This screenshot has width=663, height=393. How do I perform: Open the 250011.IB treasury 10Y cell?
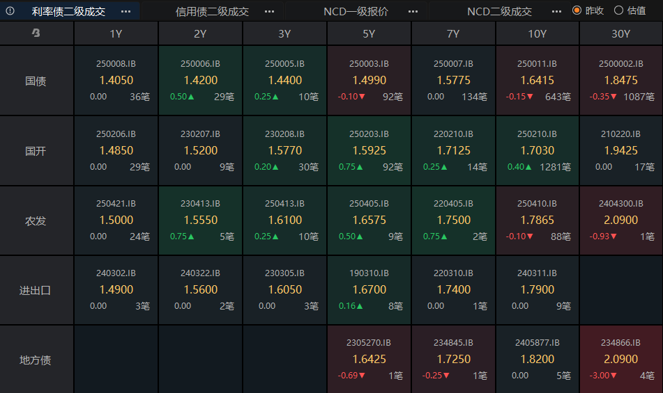pyautogui.click(x=537, y=81)
